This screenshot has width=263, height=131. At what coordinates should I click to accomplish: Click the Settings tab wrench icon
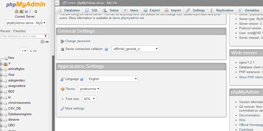coord(188,10)
